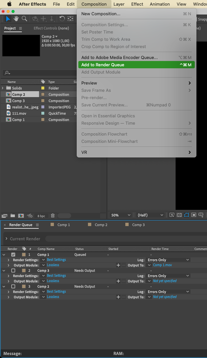Expand the Solids folder
The width and height of the screenshot is (207, 358).
pos(3,88)
